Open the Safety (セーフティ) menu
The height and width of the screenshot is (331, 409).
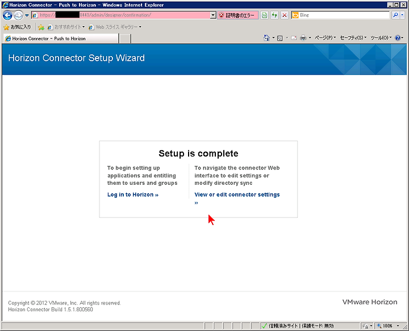point(353,38)
